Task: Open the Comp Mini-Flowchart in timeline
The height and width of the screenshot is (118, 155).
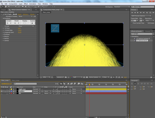Action: [x=57, y=84]
